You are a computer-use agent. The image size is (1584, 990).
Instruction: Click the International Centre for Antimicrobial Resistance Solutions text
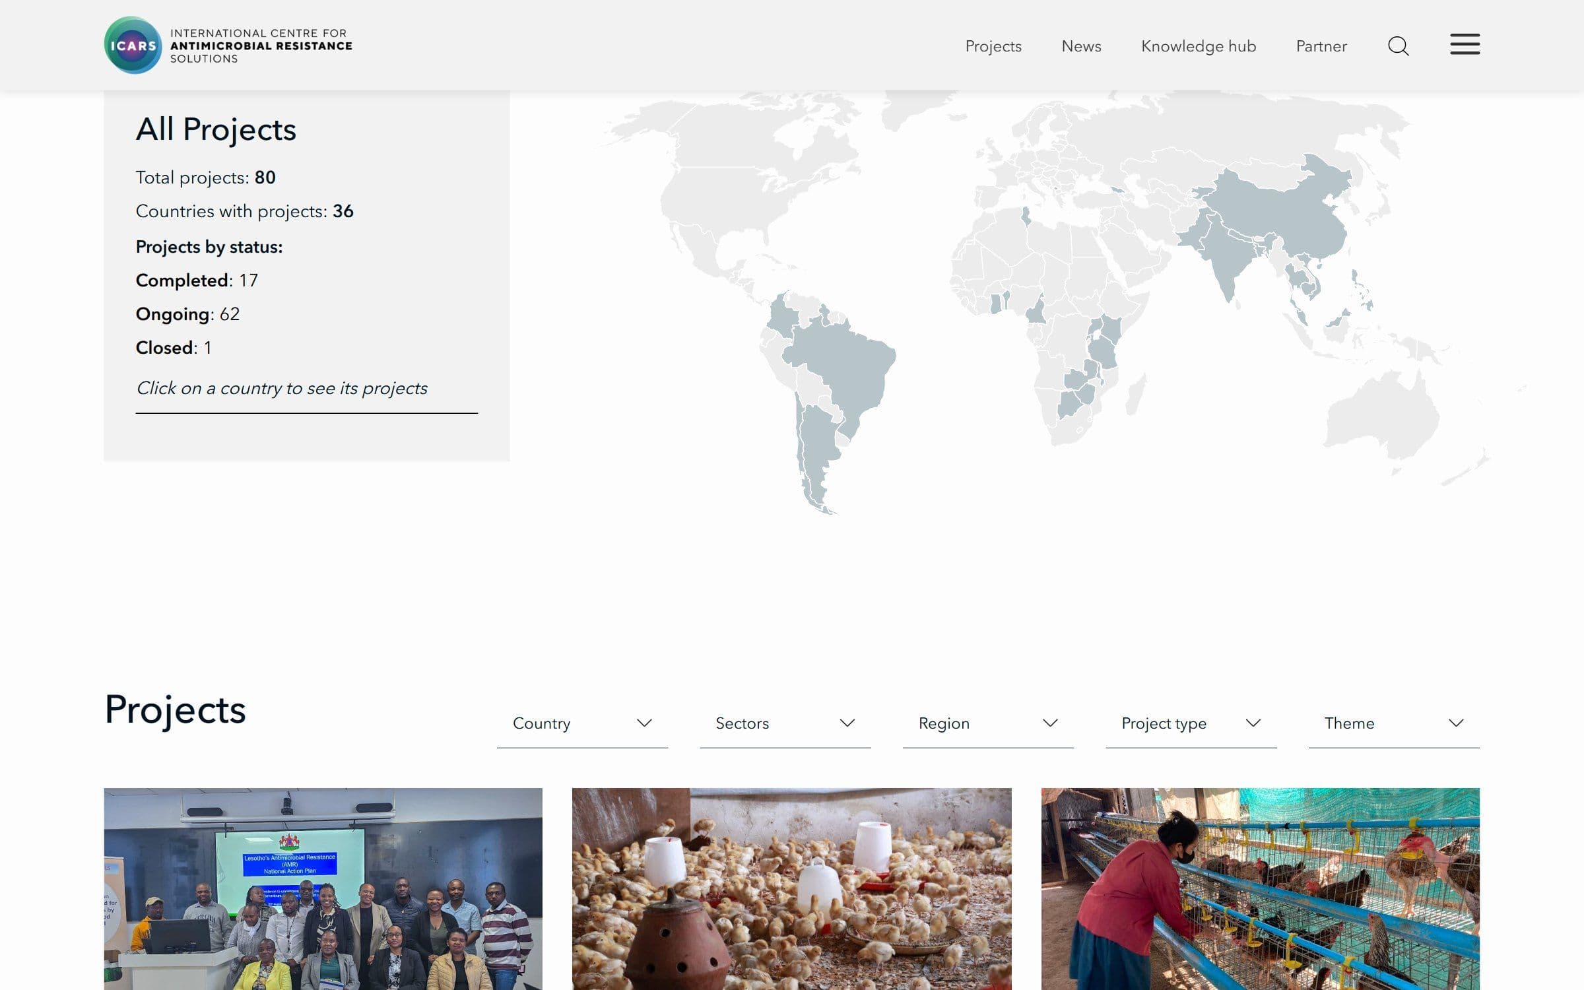click(261, 46)
